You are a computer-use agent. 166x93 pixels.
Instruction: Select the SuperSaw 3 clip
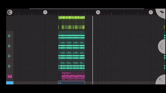point(73,76)
